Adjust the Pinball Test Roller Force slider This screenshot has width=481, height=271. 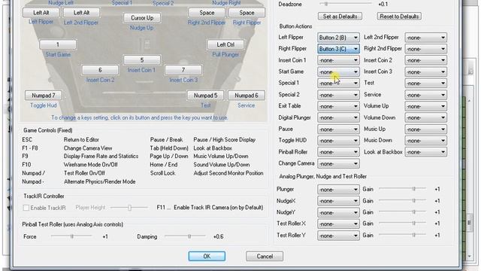pyautogui.click(x=71, y=236)
